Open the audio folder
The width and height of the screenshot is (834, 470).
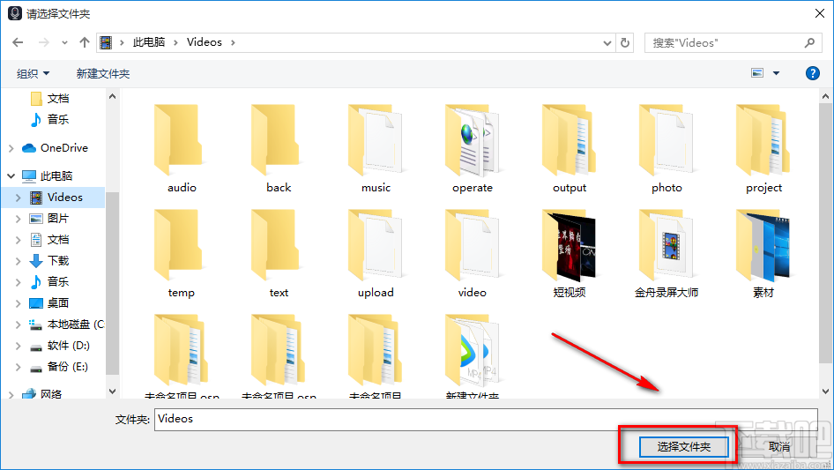[x=182, y=148]
